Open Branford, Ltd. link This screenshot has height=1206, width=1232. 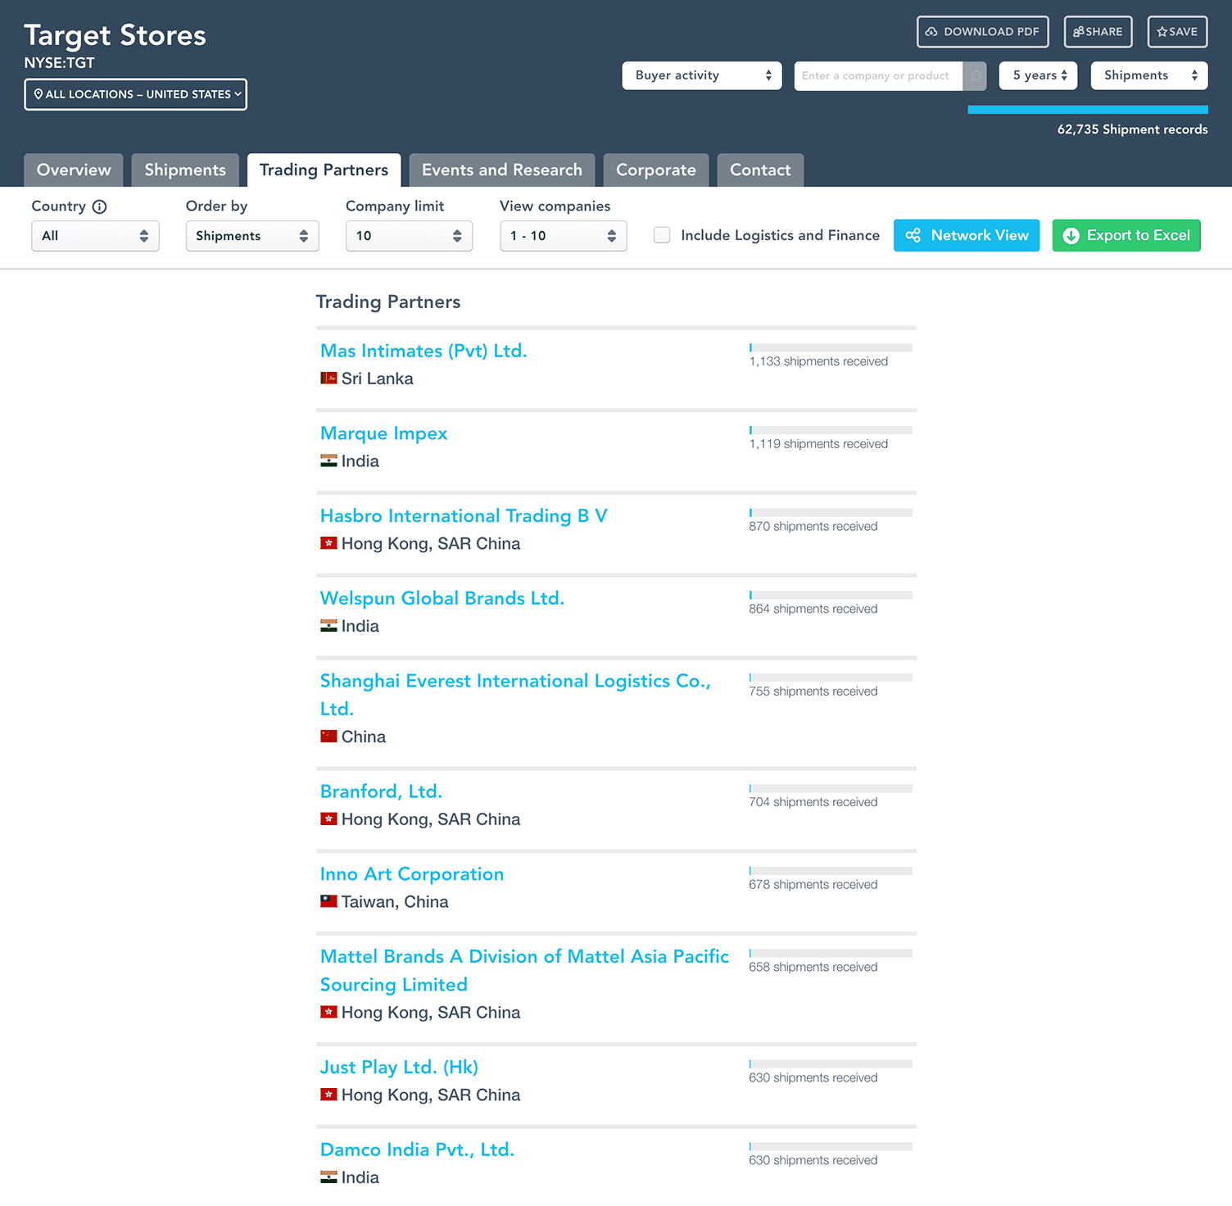(x=381, y=791)
